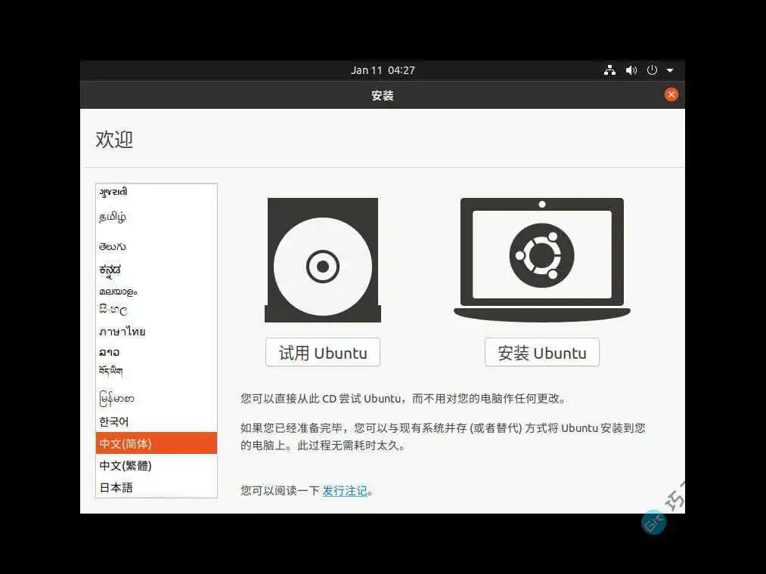Select 中文(繁體) in language list
The height and width of the screenshot is (574, 766).
[x=157, y=466]
